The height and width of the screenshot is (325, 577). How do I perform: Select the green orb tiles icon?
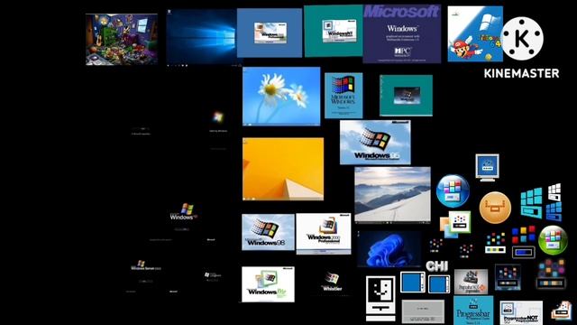[x=553, y=240]
